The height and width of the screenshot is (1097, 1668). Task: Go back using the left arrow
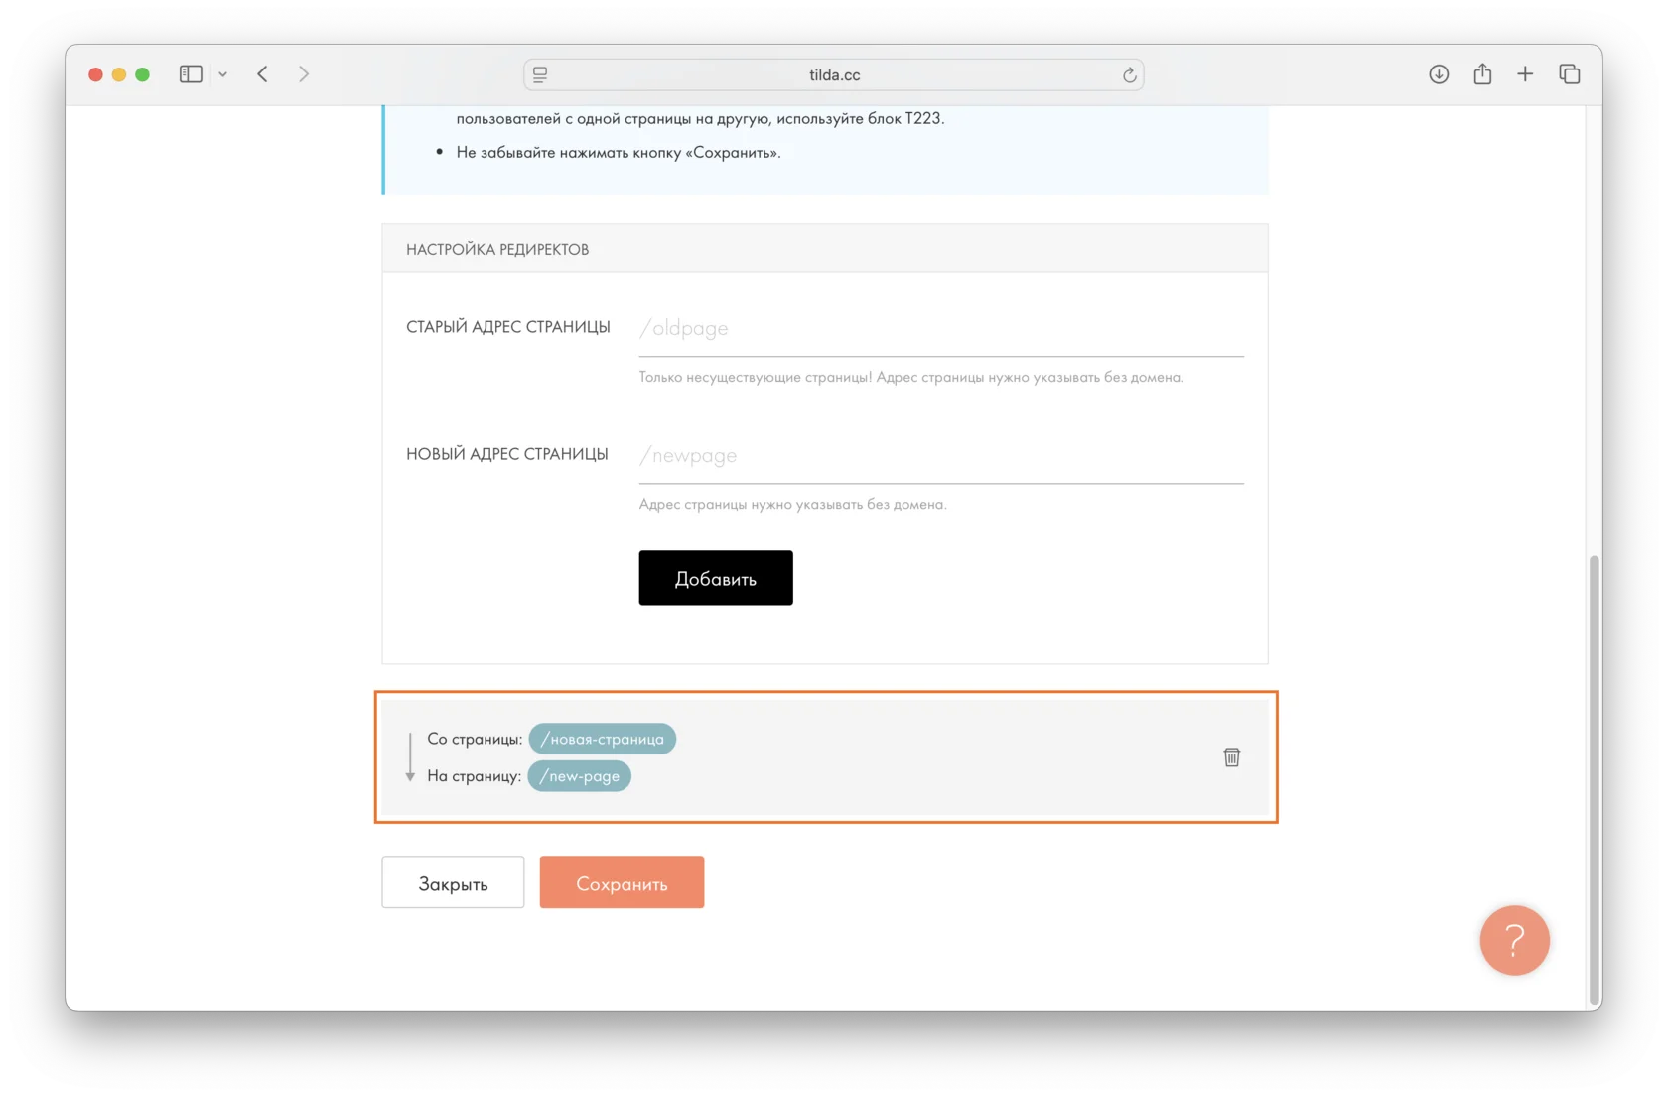tap(263, 74)
